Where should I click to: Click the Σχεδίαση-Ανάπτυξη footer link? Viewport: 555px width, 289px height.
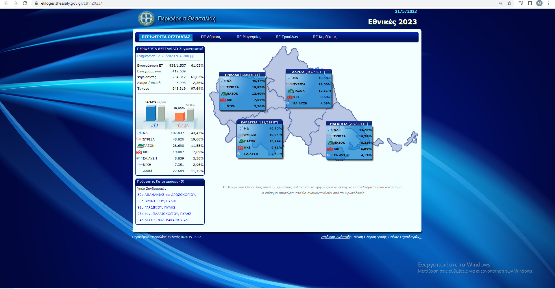pos(336,237)
